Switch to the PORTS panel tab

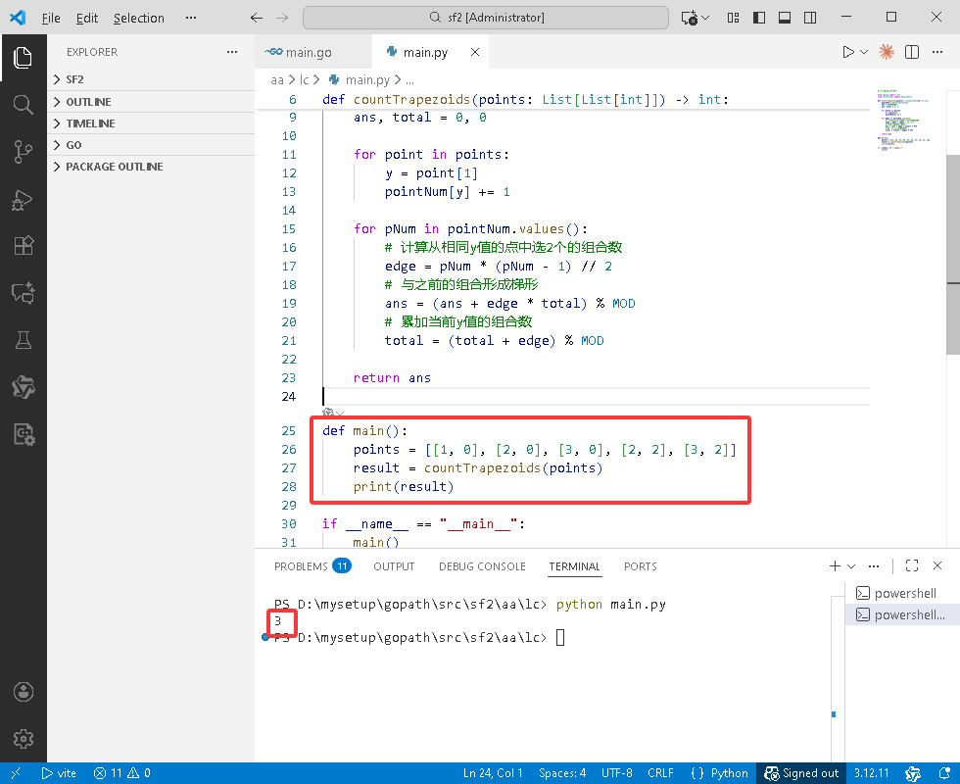(x=641, y=566)
